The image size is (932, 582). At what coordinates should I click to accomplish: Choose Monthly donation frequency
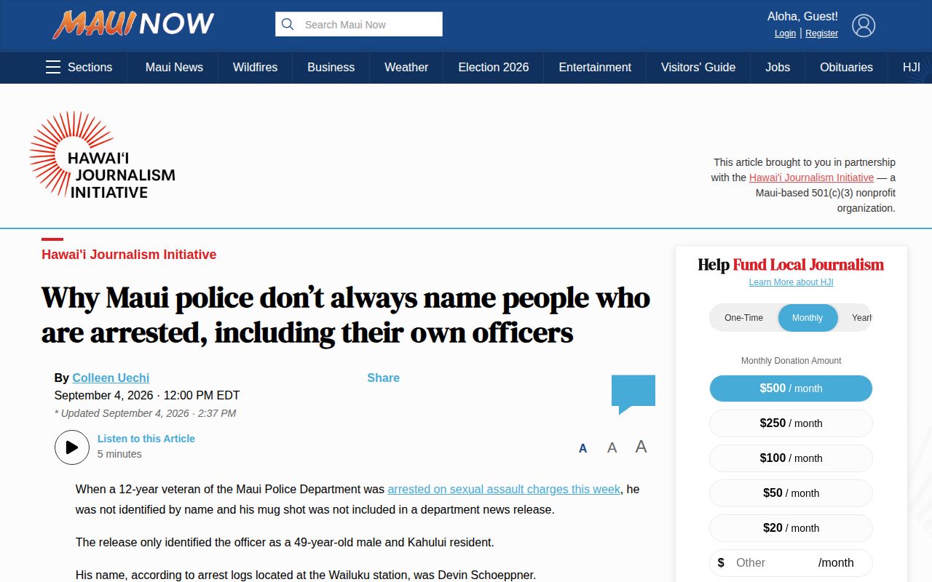click(x=807, y=318)
